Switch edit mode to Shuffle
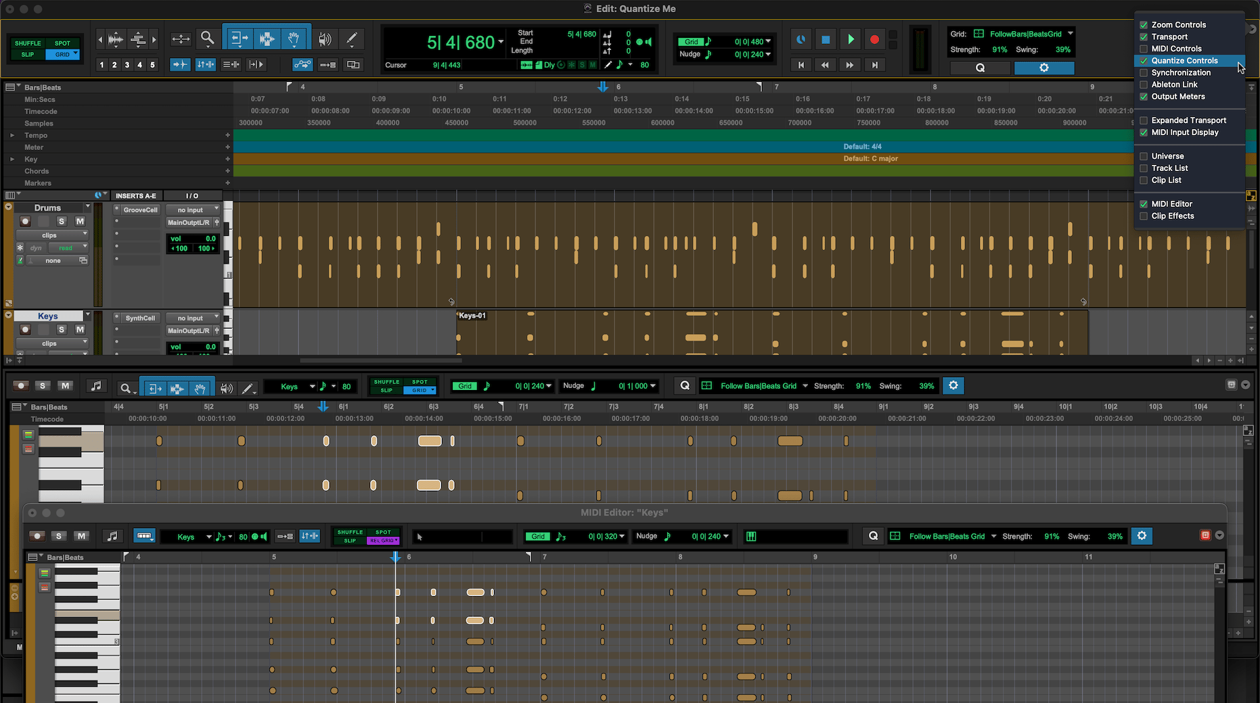Viewport: 1260px width, 703px height. (27, 43)
